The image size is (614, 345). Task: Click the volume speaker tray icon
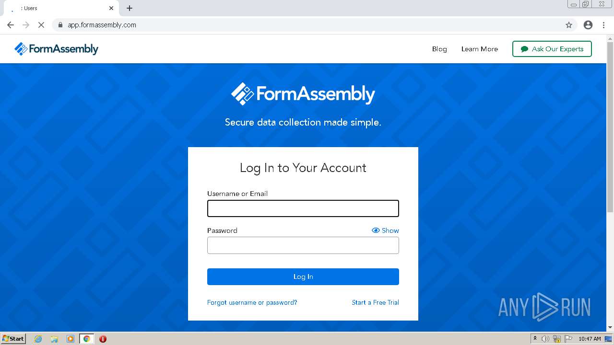pos(545,339)
